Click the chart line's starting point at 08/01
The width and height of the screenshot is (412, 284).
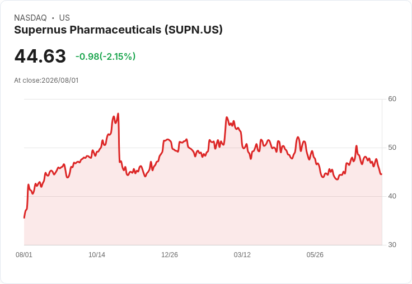[x=25, y=217]
